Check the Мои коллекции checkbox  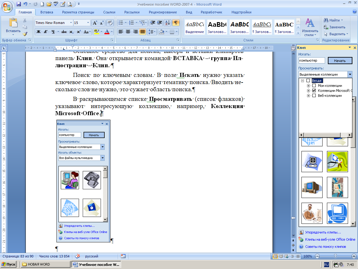[x=314, y=86]
